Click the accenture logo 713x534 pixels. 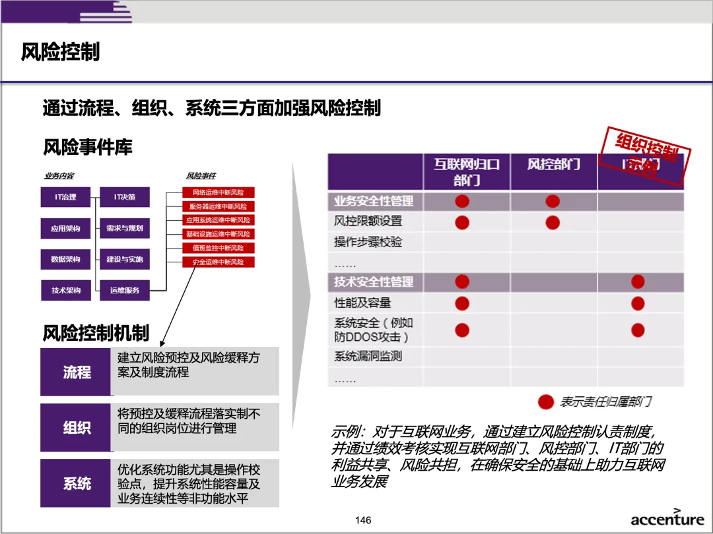tap(667, 518)
